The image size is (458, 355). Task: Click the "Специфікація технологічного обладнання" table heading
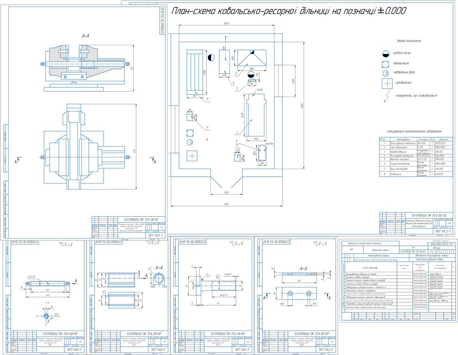(414, 131)
